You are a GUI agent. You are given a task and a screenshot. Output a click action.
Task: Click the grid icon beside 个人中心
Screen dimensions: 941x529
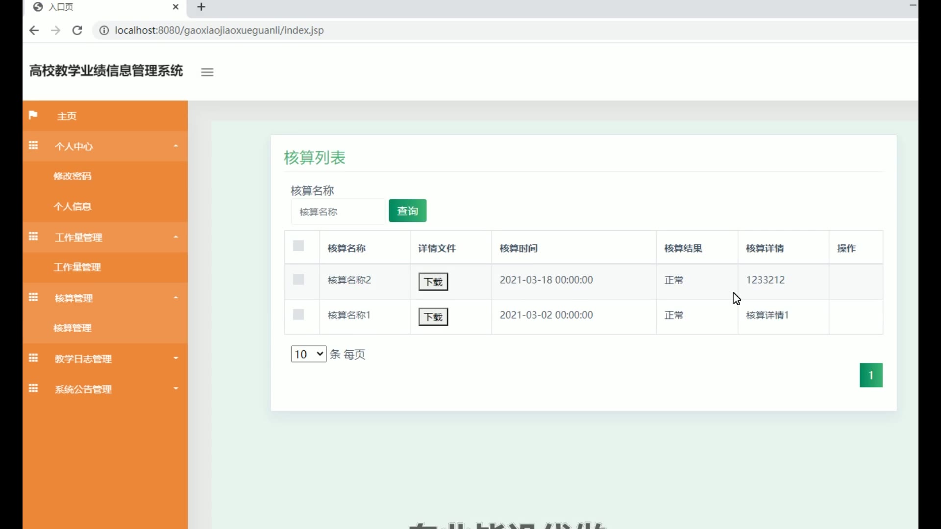[x=33, y=145]
